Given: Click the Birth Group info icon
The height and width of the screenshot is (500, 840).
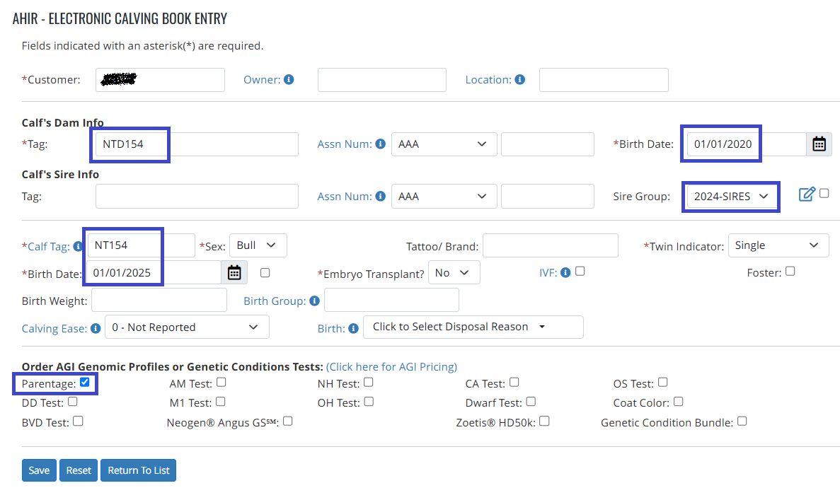Looking at the screenshot, I should point(314,301).
